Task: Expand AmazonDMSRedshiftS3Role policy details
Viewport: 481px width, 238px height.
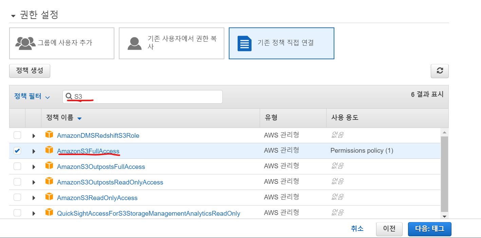Action: (x=34, y=136)
